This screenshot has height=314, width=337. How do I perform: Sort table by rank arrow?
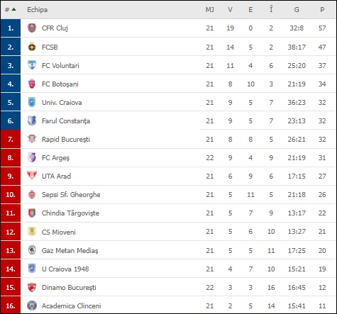(x=13, y=9)
